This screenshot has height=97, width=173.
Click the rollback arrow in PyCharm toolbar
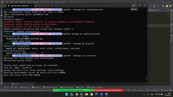click(158, 6)
